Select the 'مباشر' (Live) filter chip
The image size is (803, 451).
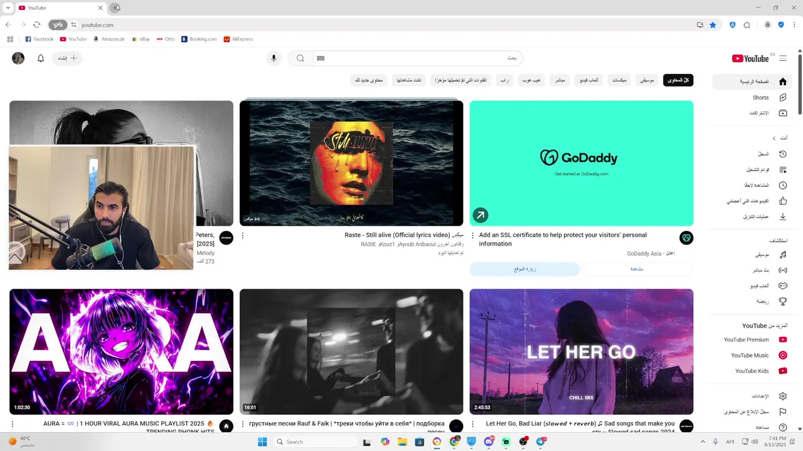[560, 80]
